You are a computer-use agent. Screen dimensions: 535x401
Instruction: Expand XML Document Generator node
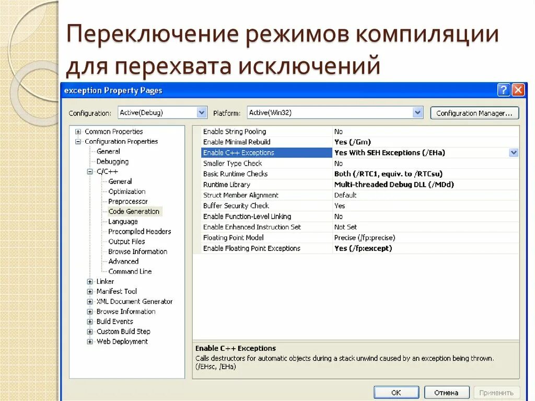[x=90, y=302]
